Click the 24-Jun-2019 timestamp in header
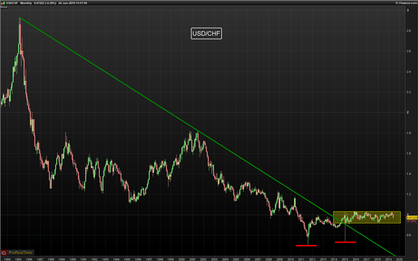The width and height of the screenshot is (418, 261). tap(73, 3)
